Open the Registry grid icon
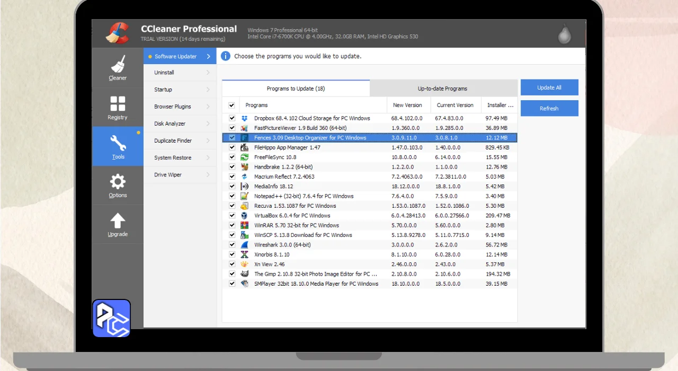678x371 pixels. point(118,104)
